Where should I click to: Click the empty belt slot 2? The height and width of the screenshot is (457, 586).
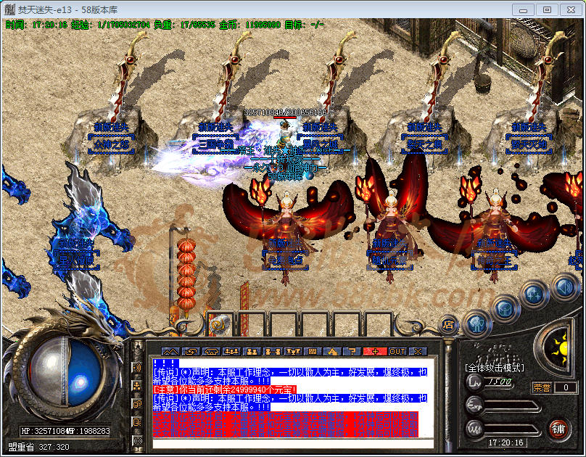click(252, 324)
